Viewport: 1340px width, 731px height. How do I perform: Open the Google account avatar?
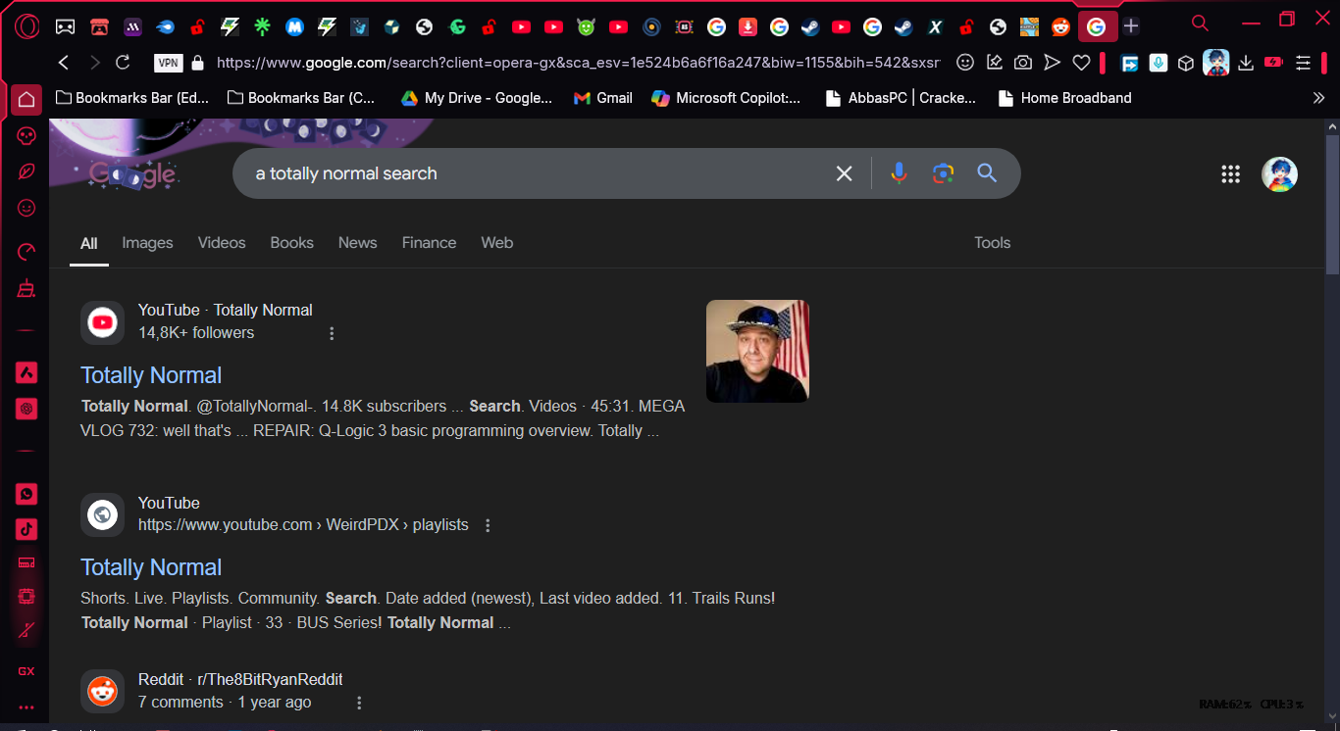point(1279,174)
